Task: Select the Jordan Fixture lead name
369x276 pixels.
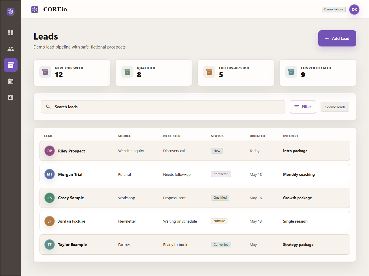Action: [72, 221]
